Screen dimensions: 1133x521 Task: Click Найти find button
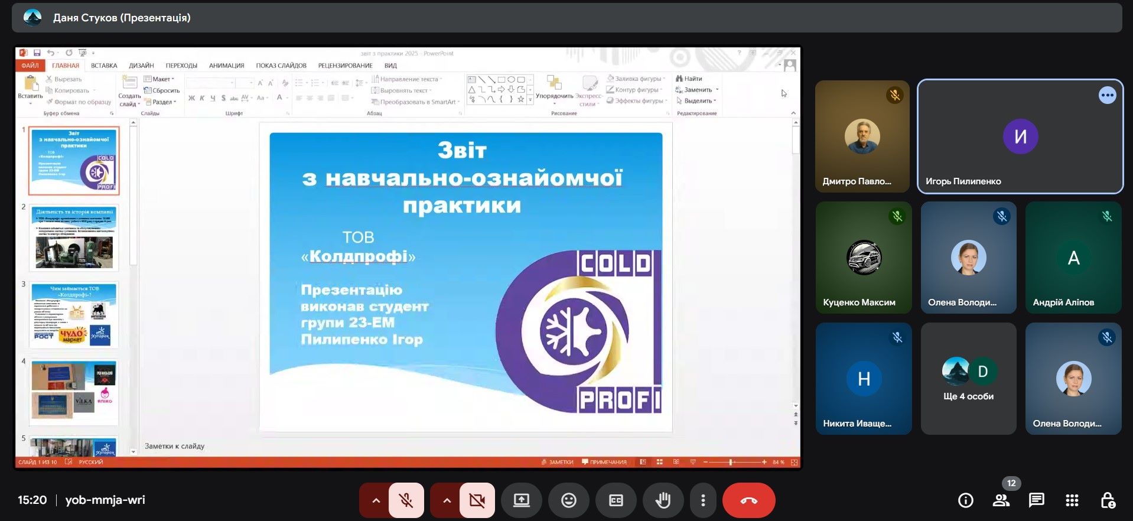(689, 79)
